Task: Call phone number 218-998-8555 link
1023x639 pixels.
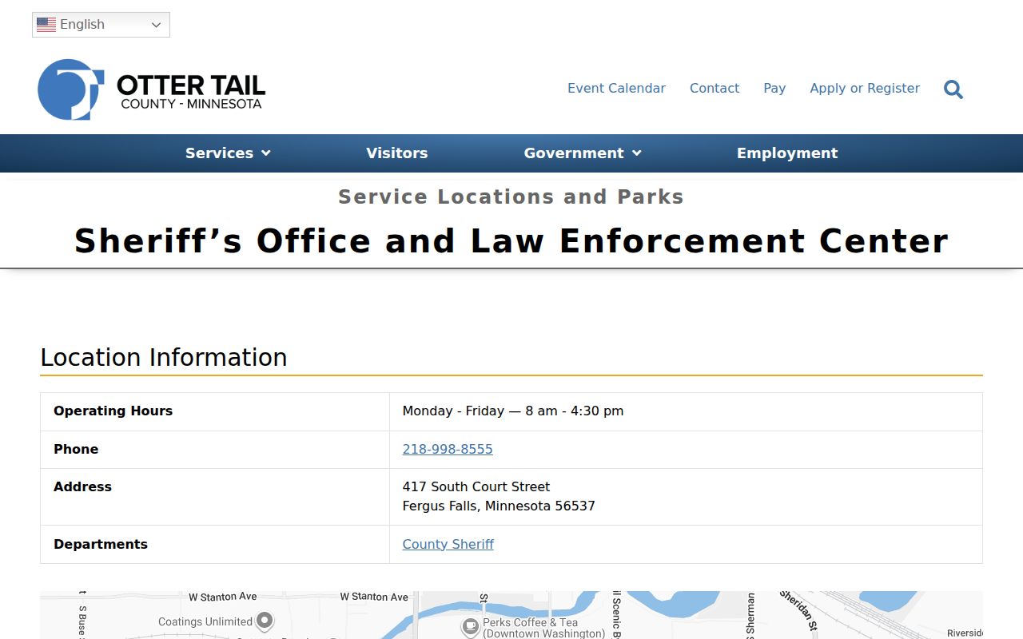Action: click(x=448, y=450)
